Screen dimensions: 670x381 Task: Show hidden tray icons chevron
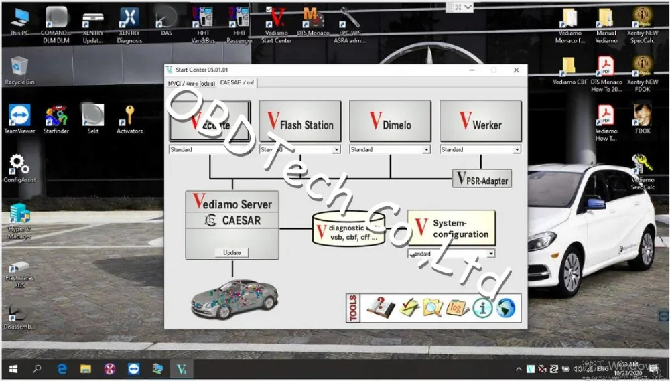point(519,369)
